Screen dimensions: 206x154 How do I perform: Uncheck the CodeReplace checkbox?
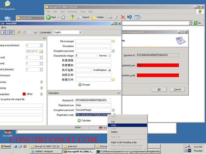(x=110, y=70)
